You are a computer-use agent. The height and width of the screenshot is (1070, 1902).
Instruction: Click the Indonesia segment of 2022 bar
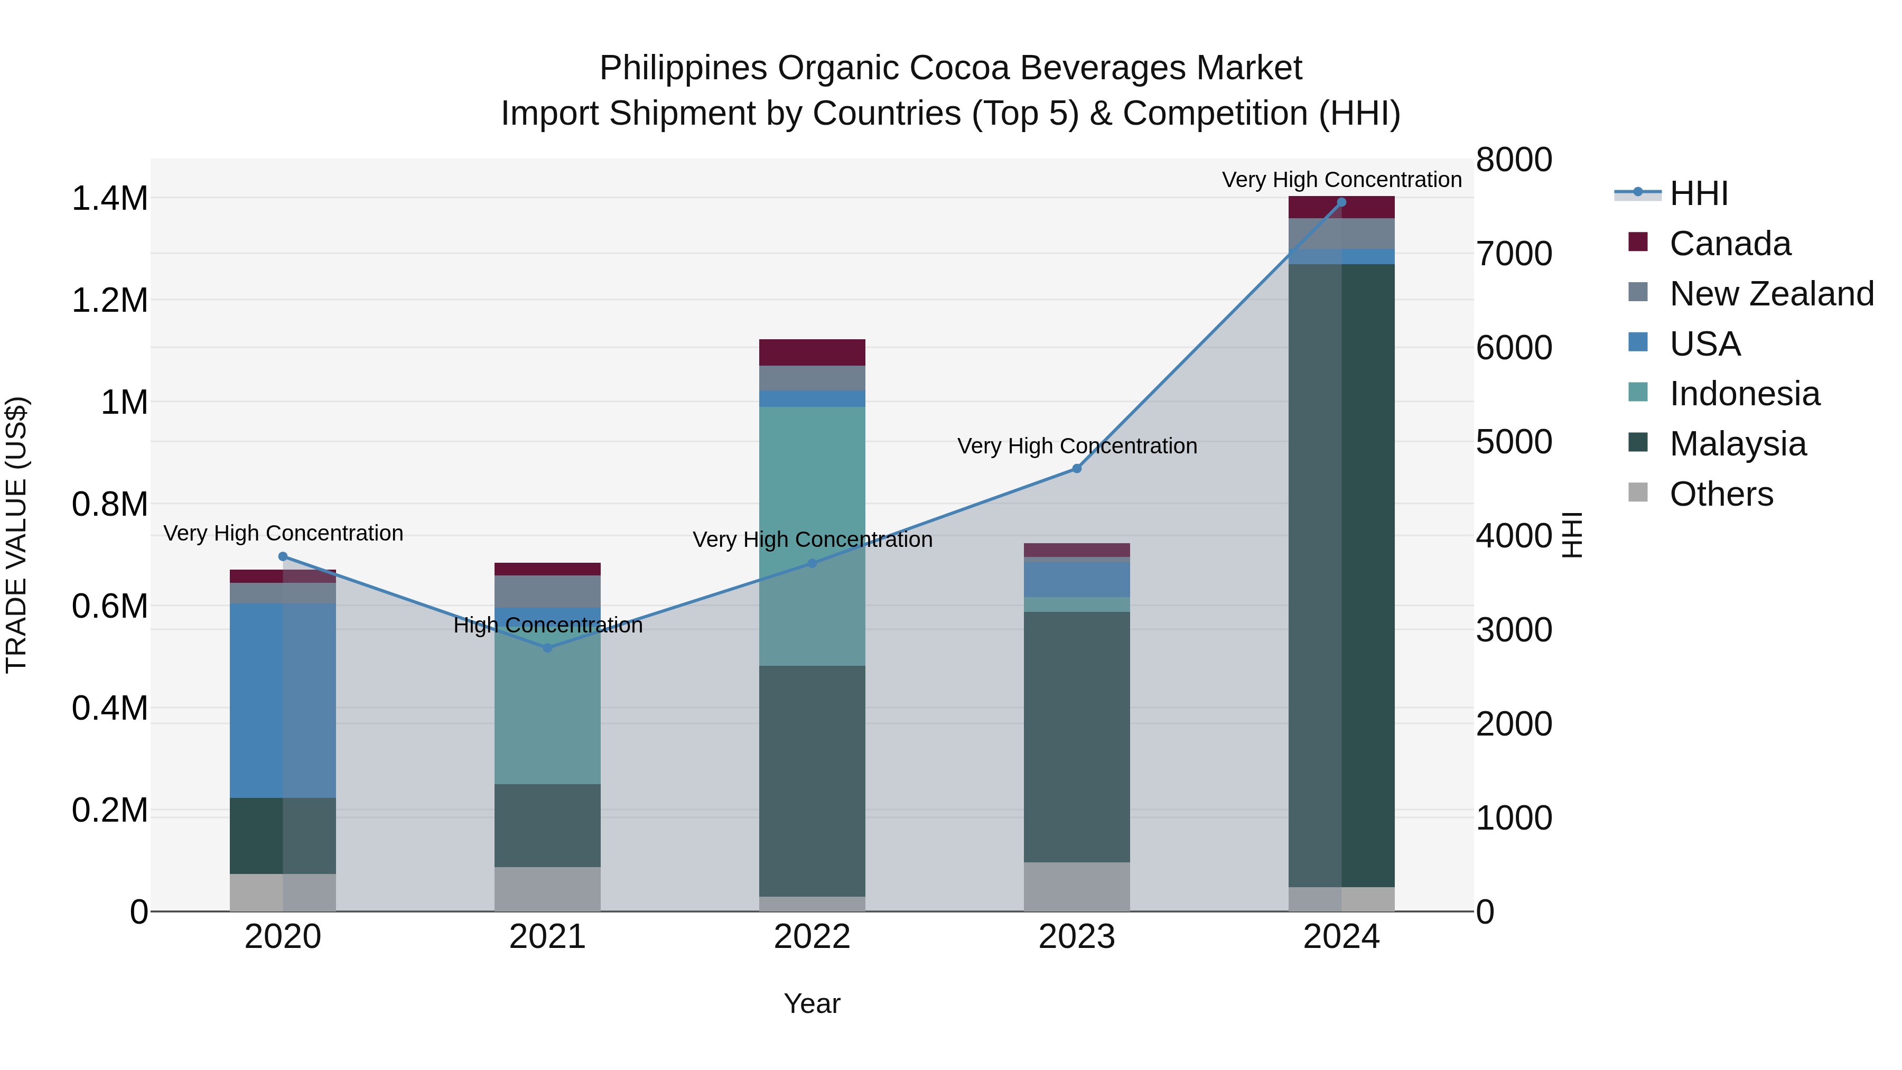tap(812, 537)
